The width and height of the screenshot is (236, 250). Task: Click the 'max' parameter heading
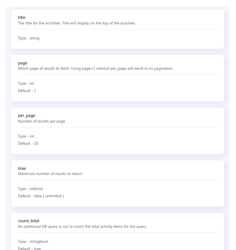[22, 168]
